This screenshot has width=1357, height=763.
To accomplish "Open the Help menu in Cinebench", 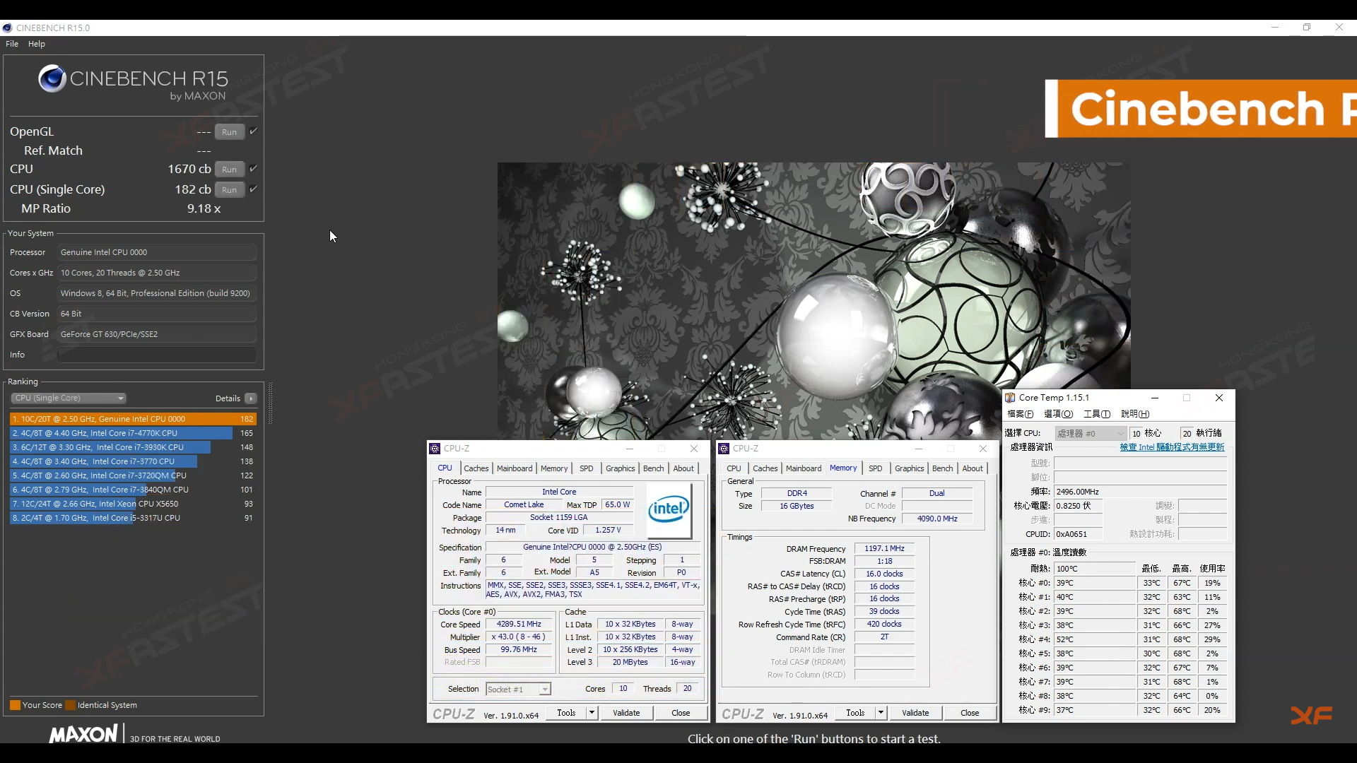I will click(37, 44).
